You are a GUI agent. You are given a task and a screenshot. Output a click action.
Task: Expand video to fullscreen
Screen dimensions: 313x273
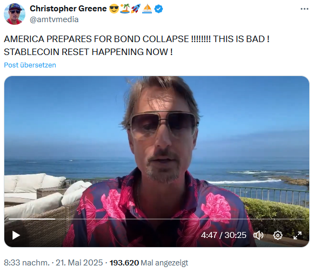297,235
